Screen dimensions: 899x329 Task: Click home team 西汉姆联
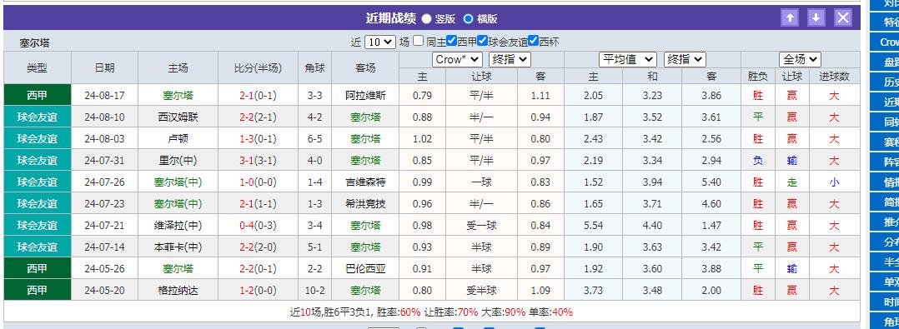coord(178,117)
